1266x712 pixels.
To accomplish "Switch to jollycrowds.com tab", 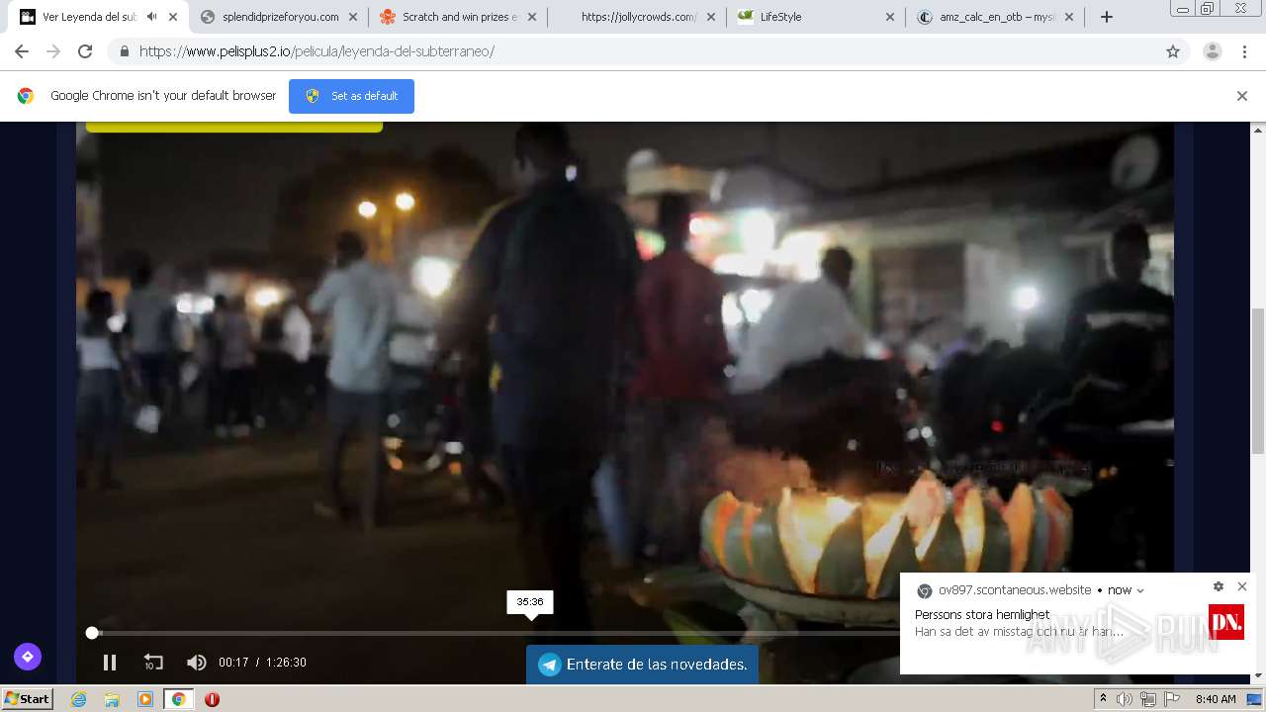I will point(638,17).
